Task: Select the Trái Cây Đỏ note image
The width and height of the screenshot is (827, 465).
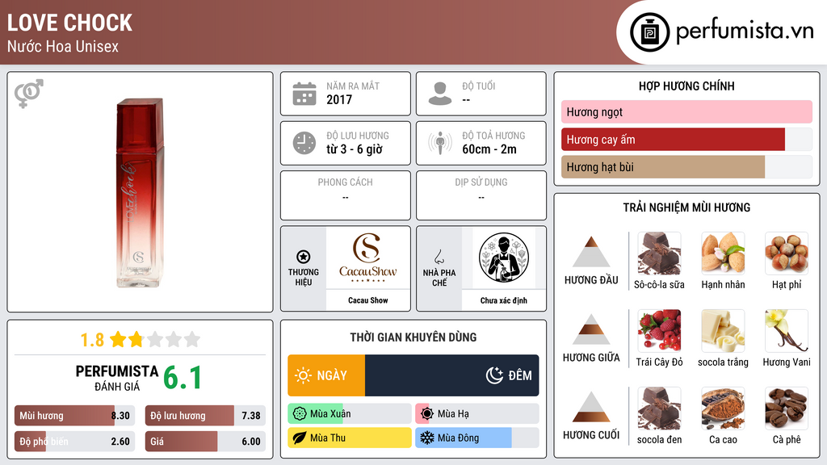Action: click(659, 331)
